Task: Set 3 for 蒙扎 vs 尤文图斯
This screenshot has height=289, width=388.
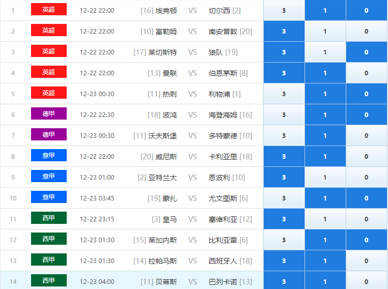Action: click(x=284, y=198)
